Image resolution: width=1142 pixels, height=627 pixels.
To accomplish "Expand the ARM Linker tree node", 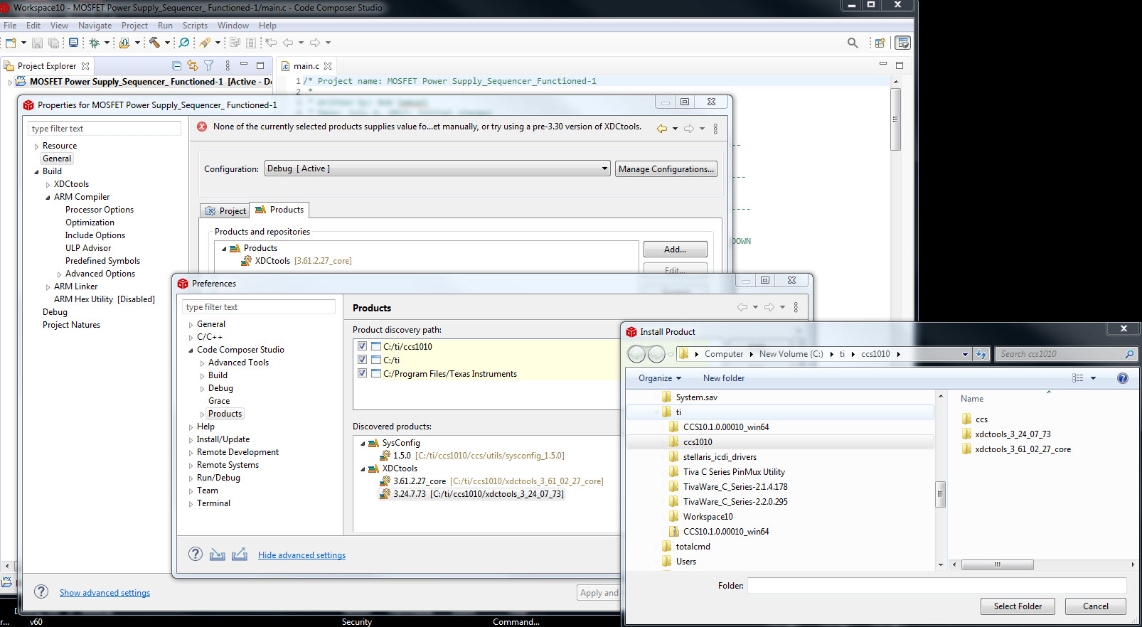I will click(x=48, y=286).
